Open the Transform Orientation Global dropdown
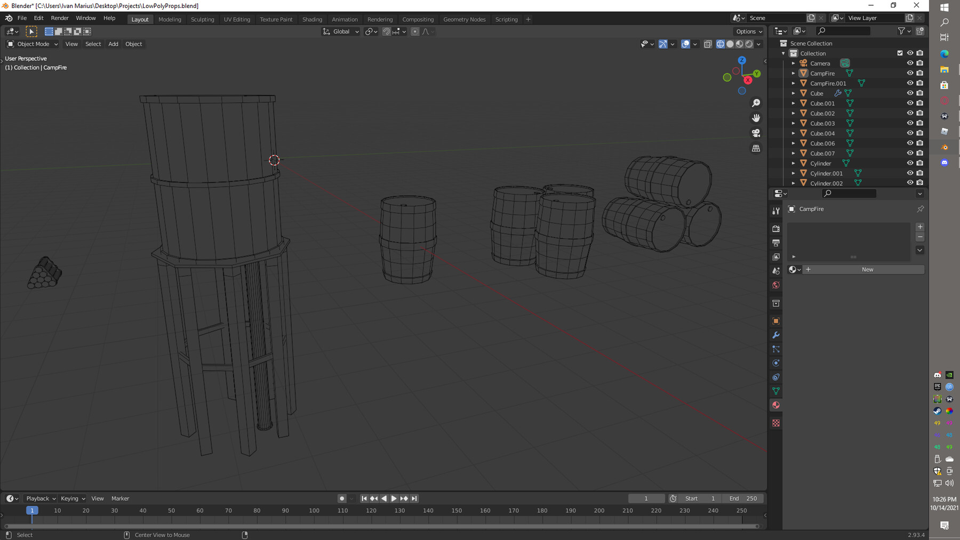Screen dimensions: 960x540 point(340,31)
